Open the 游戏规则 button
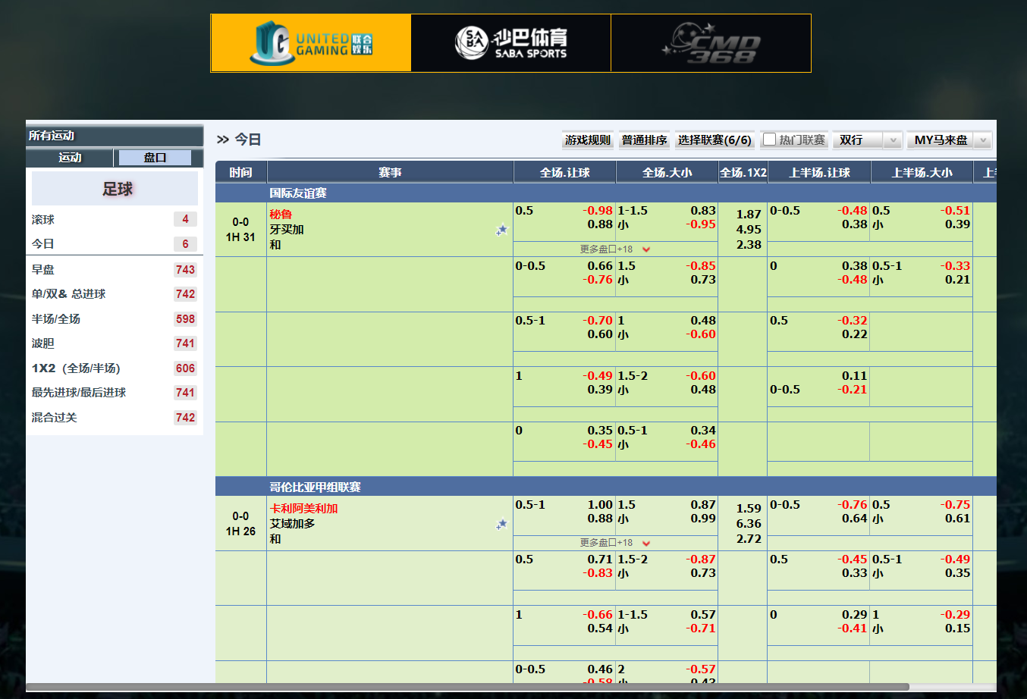The width and height of the screenshot is (1027, 699). (x=587, y=140)
